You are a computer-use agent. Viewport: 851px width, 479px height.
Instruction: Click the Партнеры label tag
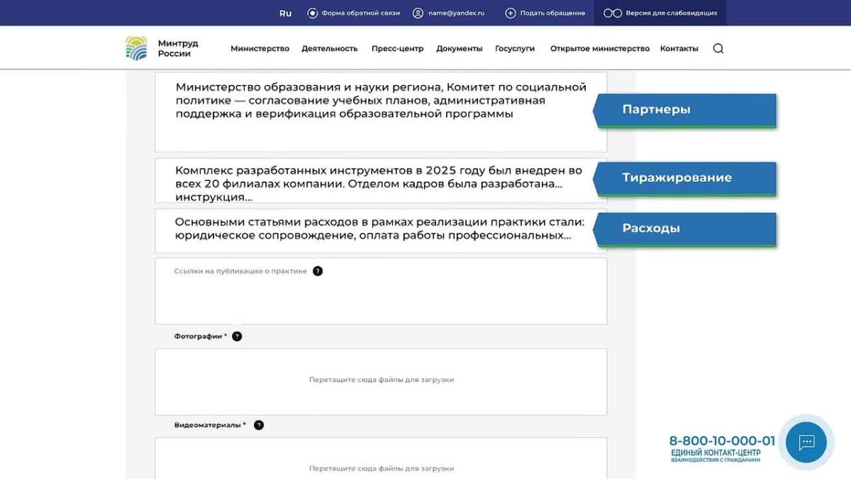pyautogui.click(x=684, y=110)
